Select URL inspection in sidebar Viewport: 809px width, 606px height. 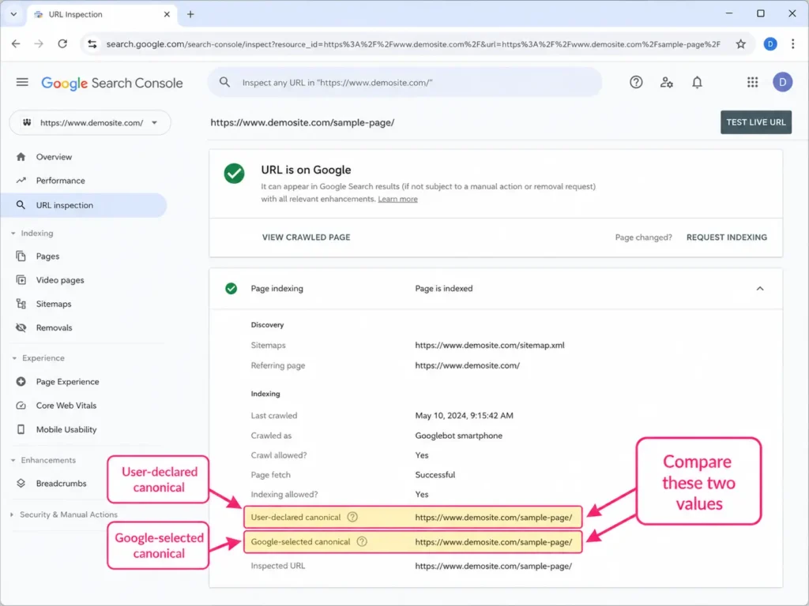[84, 205]
